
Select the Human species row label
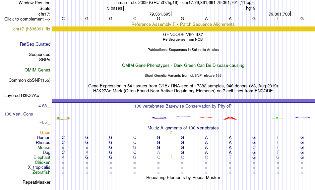click(x=43, y=138)
